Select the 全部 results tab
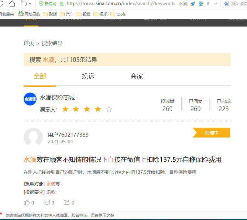This screenshot has width=247, height=220. point(40,76)
